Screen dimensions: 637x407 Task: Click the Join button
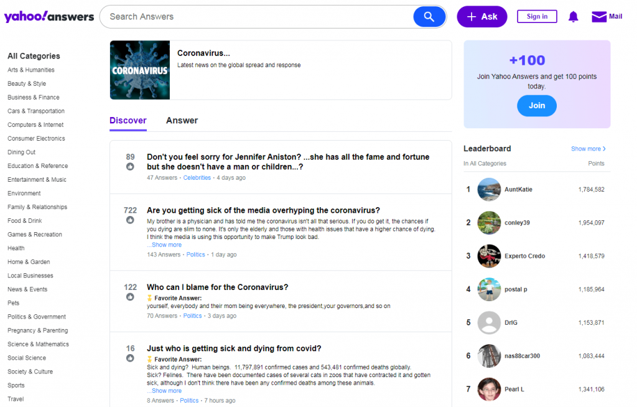[537, 106]
